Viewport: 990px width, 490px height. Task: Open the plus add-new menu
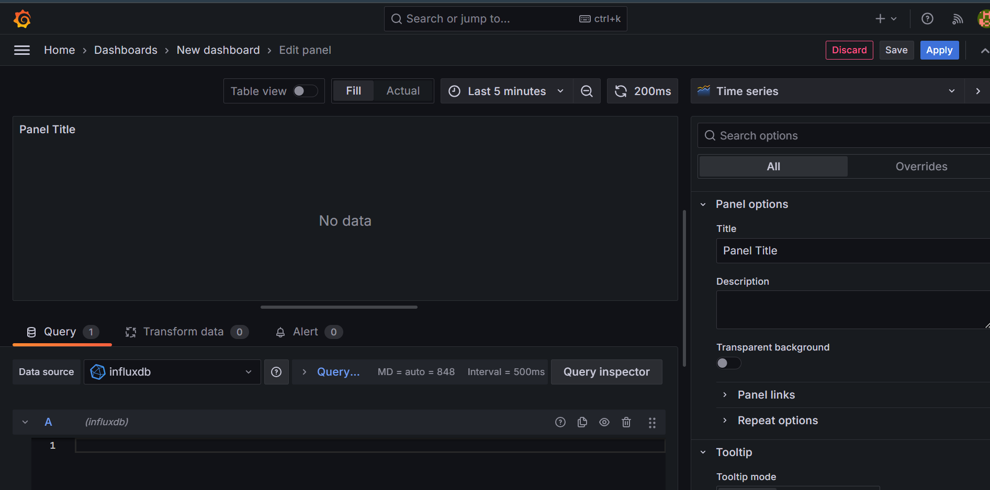[x=886, y=19]
